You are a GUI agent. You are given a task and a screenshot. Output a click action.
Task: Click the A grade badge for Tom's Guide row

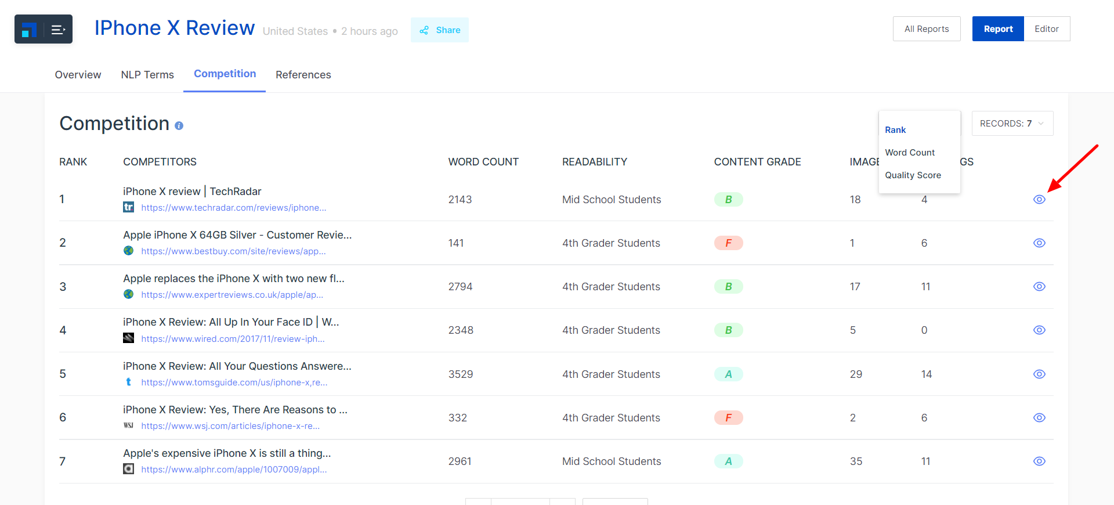point(728,374)
